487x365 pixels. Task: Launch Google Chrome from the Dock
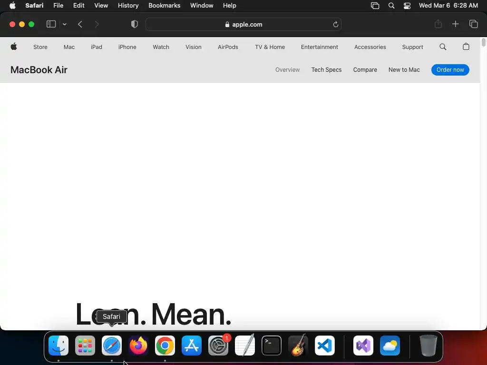(165, 346)
